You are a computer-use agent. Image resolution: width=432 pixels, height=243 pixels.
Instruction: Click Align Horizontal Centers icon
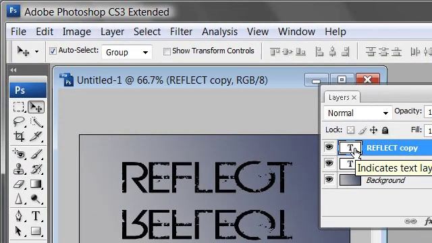coord(333,51)
